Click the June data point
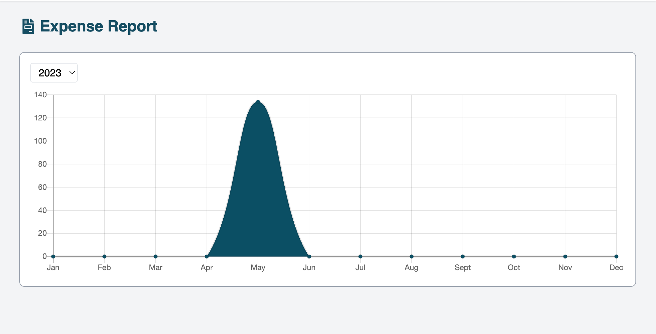656x334 pixels. click(309, 256)
